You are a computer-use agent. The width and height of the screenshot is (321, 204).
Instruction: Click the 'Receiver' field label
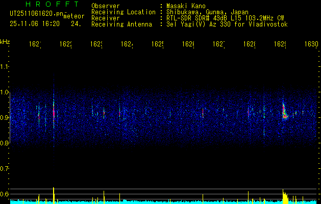[106, 18]
